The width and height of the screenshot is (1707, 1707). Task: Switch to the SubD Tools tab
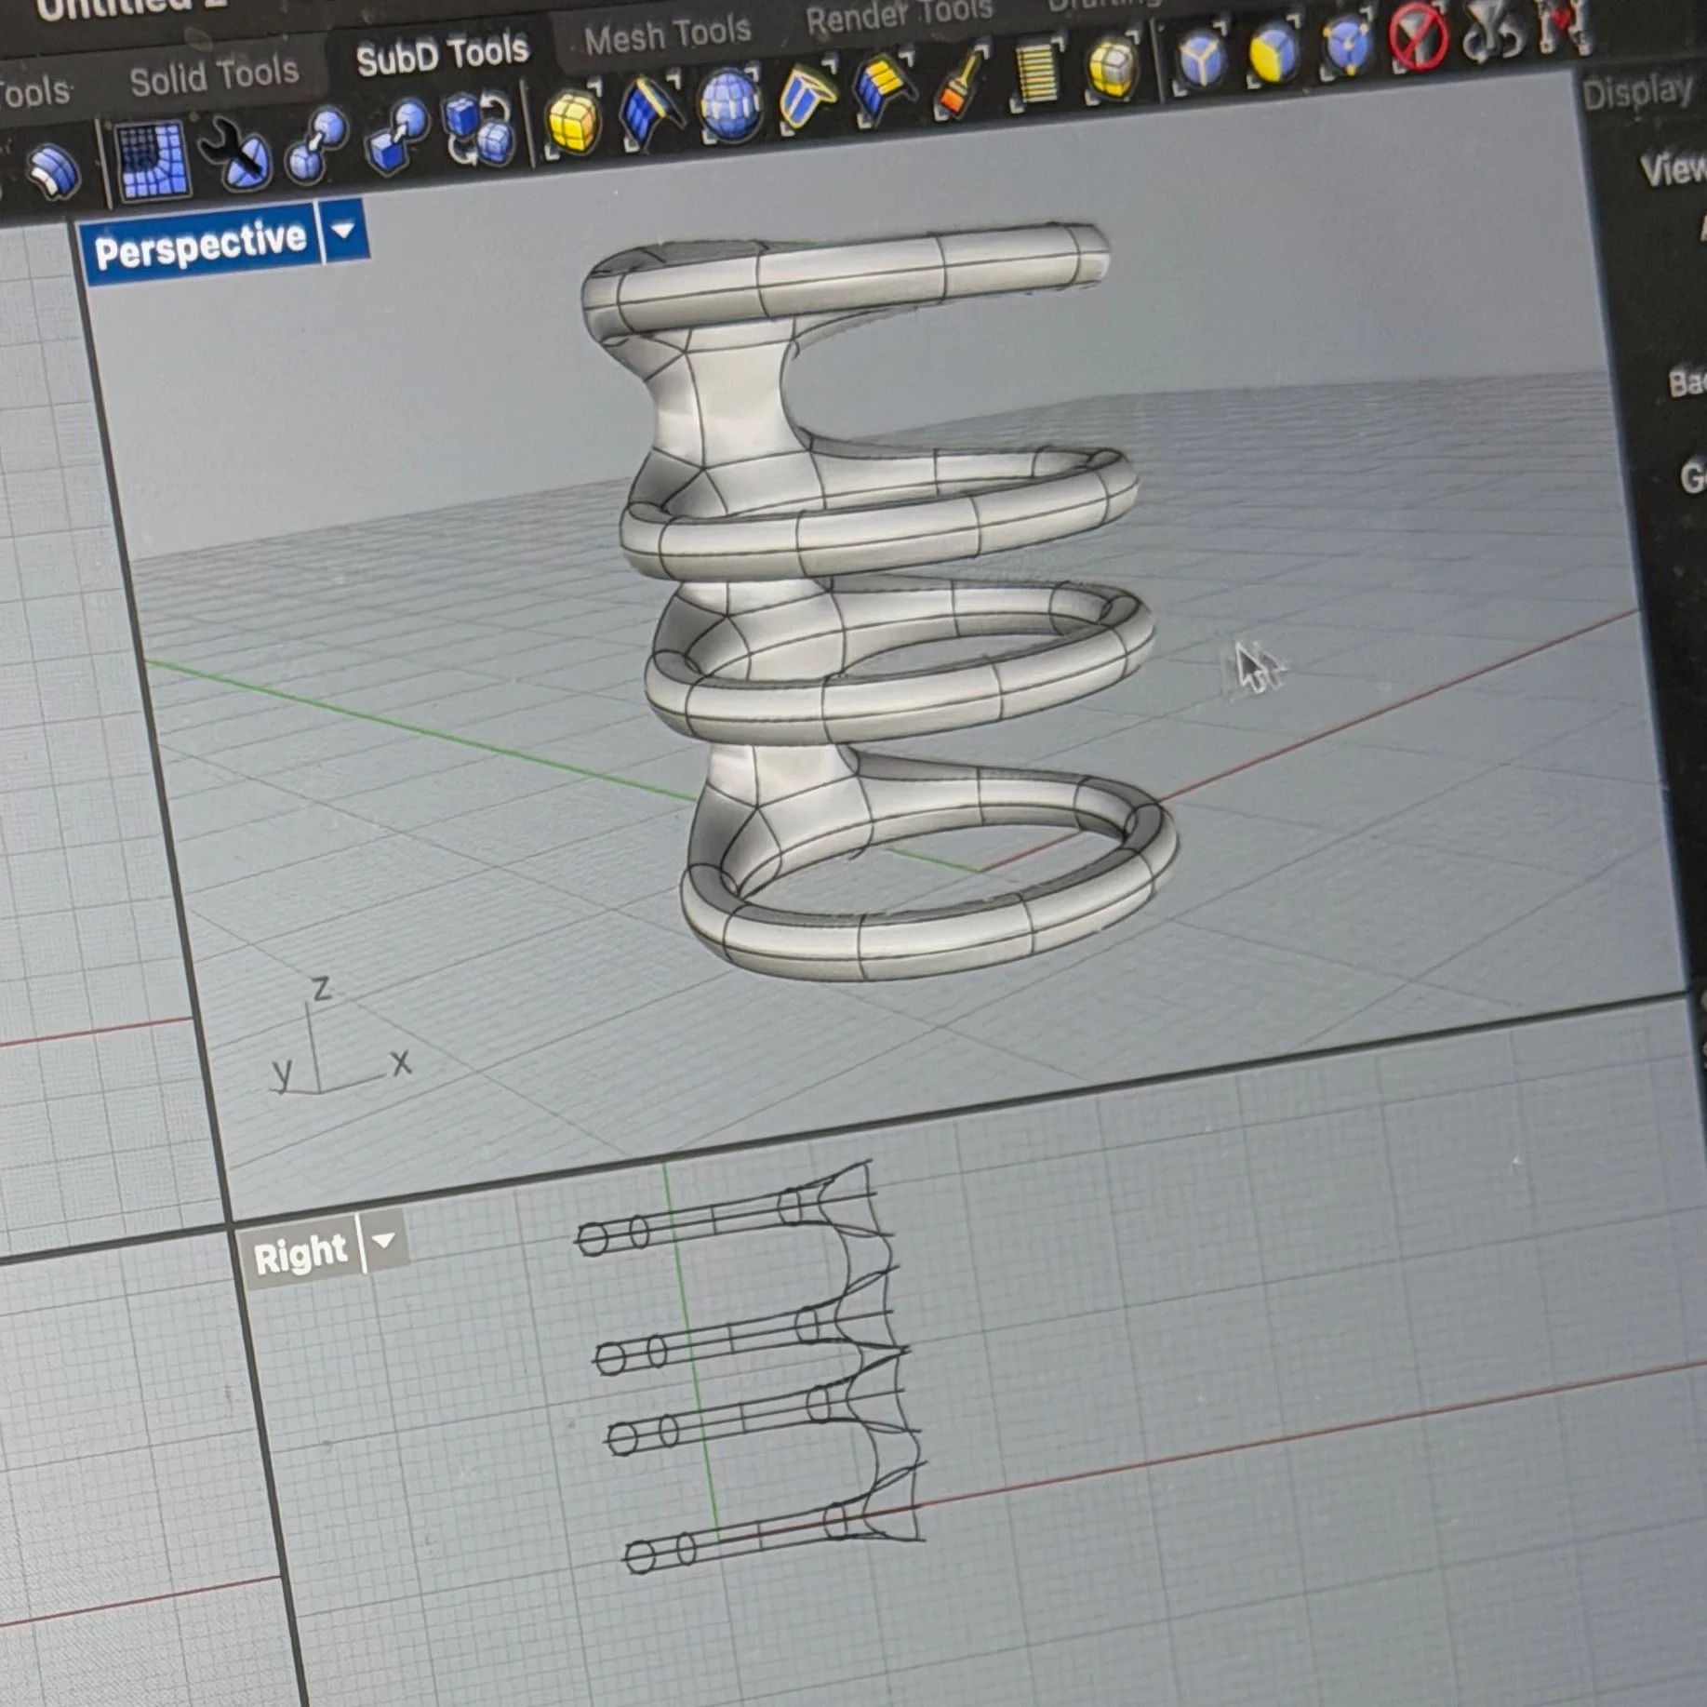click(442, 55)
